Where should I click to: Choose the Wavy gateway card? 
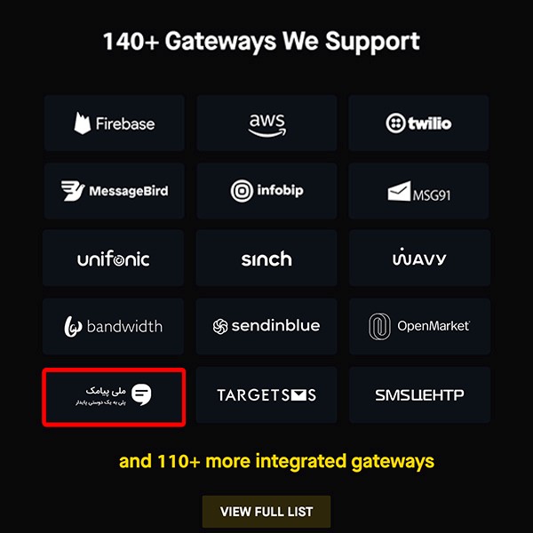420,258
